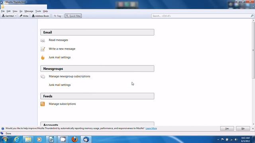Click the Tag toolbar button
This screenshot has height=143, width=255.
click(x=57, y=16)
